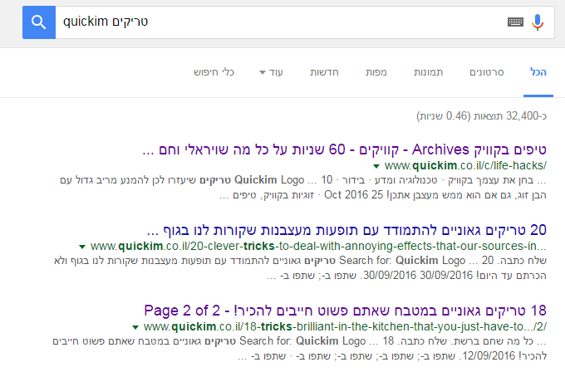
Task: Open the 'מפות' tab
Action: pyautogui.click(x=376, y=72)
